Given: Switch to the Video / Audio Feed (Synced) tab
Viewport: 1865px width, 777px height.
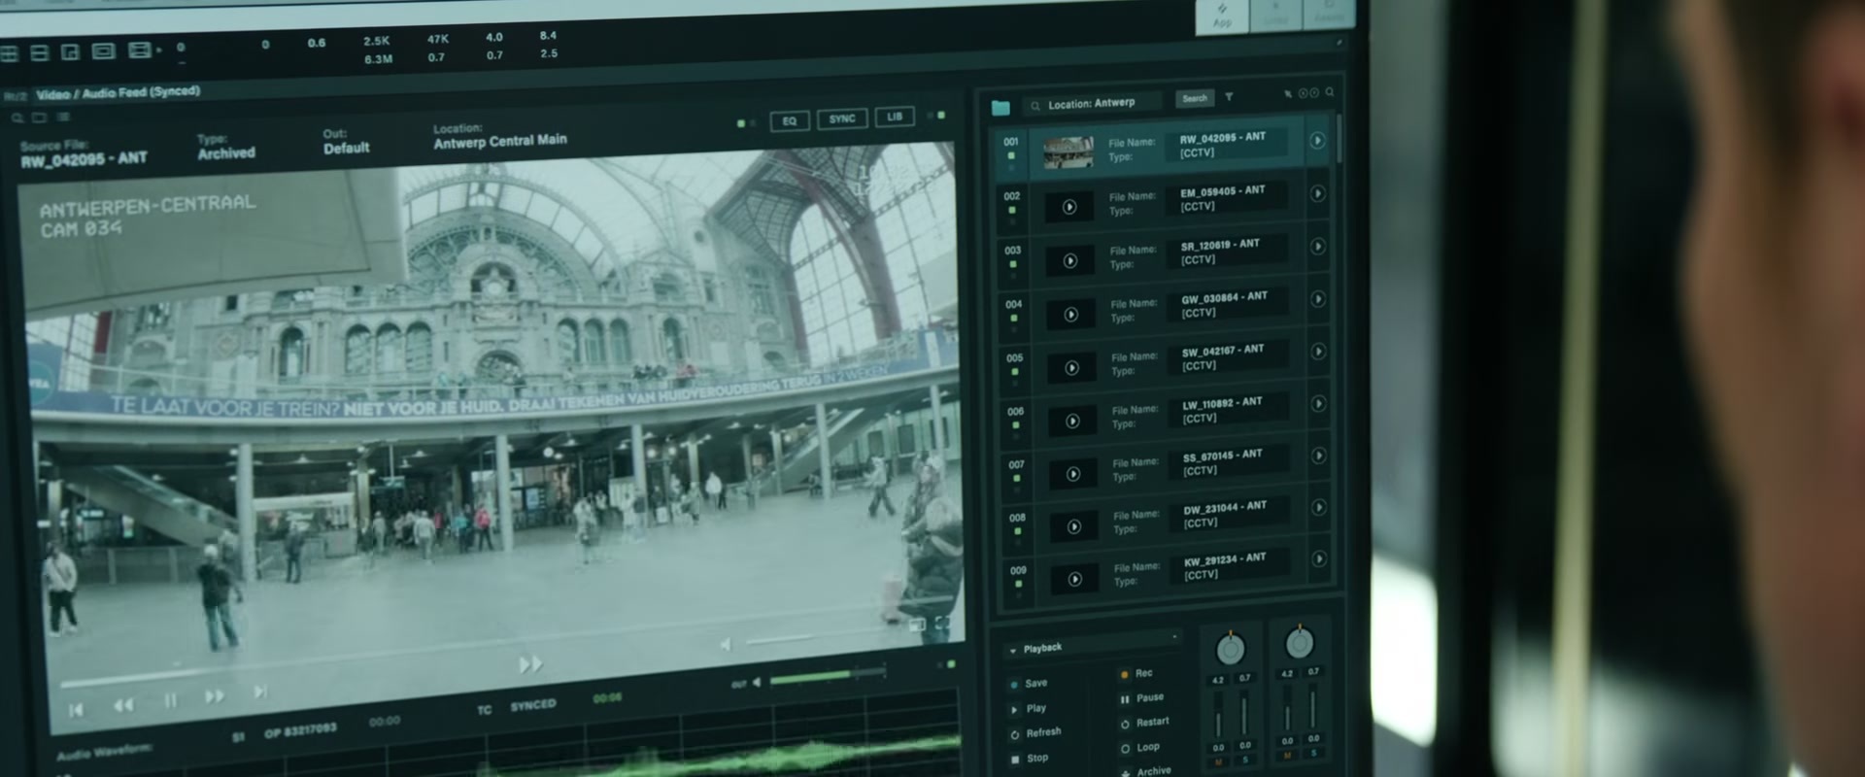Looking at the screenshot, I should click(118, 93).
